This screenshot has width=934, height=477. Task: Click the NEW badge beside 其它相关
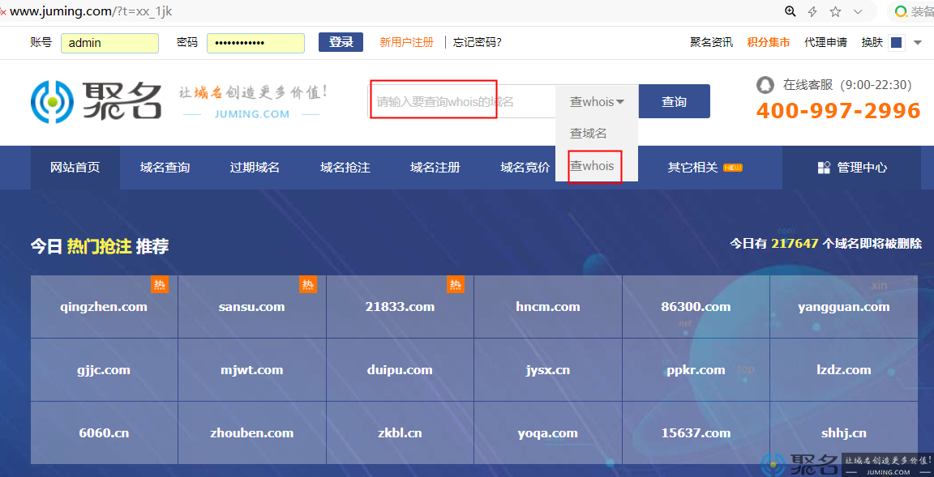(733, 168)
